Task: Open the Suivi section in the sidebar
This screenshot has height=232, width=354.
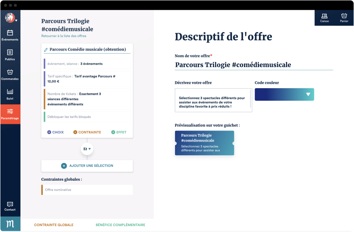Action: [x=10, y=94]
